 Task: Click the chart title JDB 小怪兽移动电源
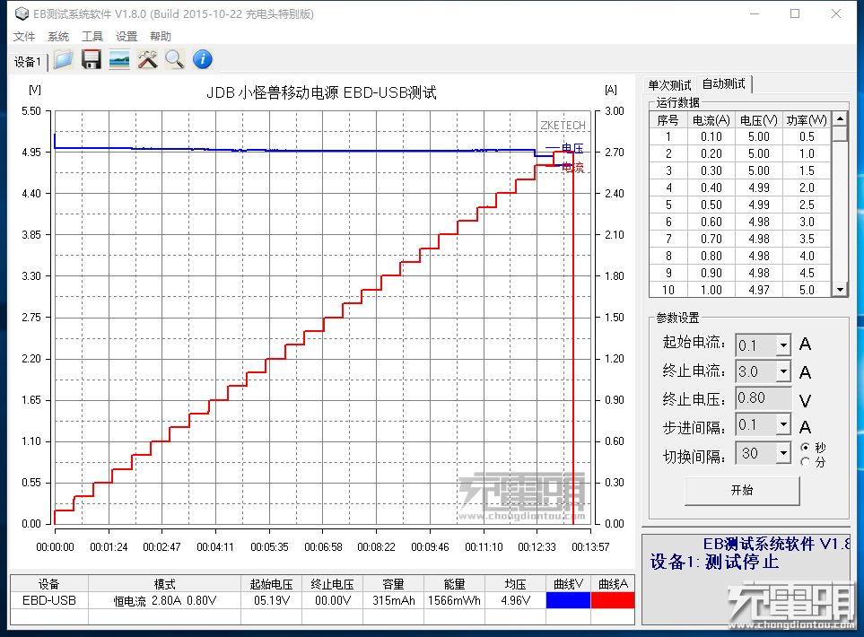pyautogui.click(x=322, y=92)
